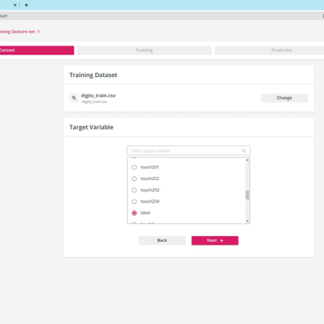Click the Next button
The height and width of the screenshot is (324, 324).
214,240
